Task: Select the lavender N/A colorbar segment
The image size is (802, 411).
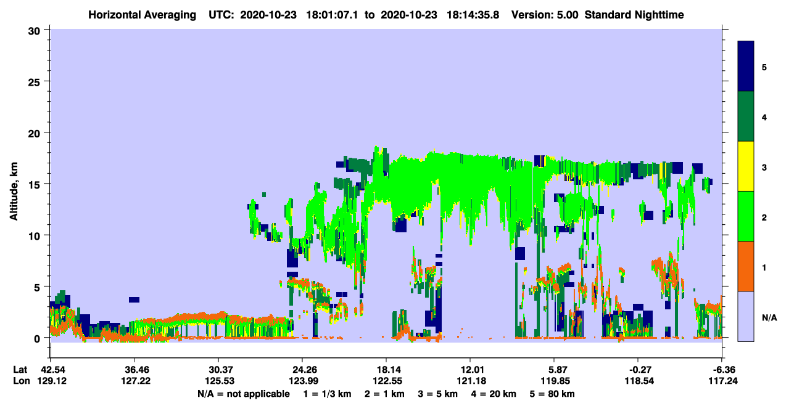Action: 746,316
